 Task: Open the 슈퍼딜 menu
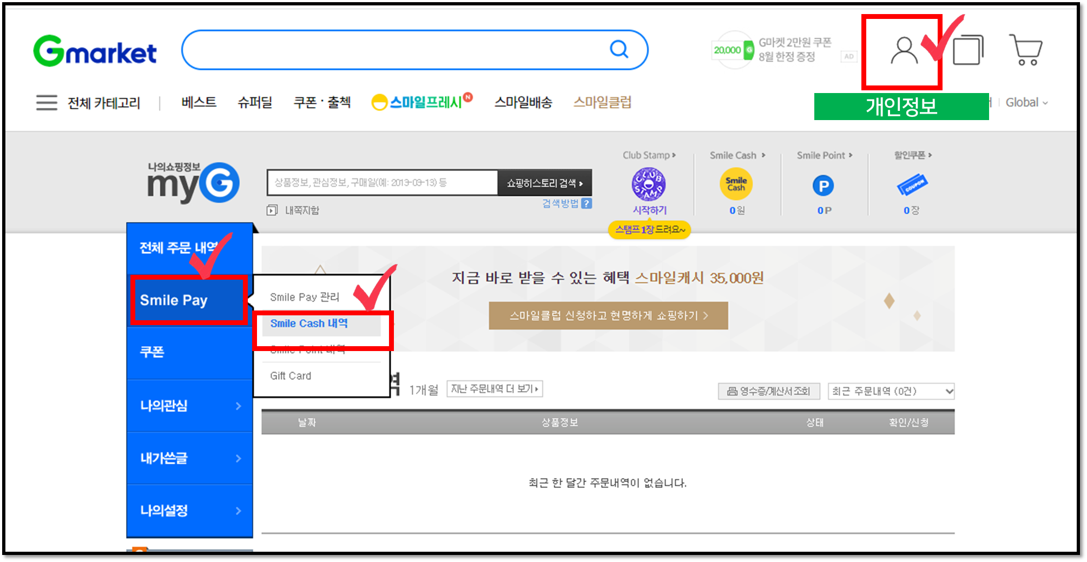(x=255, y=102)
